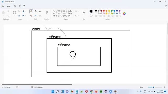The height and width of the screenshot is (94, 168).
Task: Select the Colour picker eyedropper tool
Action: pos(36,16)
